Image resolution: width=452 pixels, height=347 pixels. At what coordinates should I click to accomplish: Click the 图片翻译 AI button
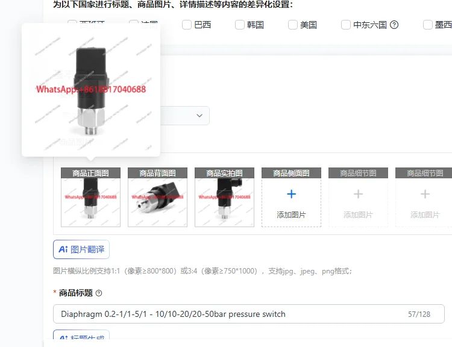point(81,249)
